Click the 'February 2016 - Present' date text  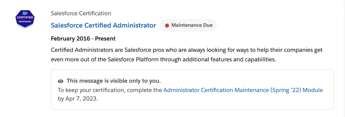click(83, 39)
